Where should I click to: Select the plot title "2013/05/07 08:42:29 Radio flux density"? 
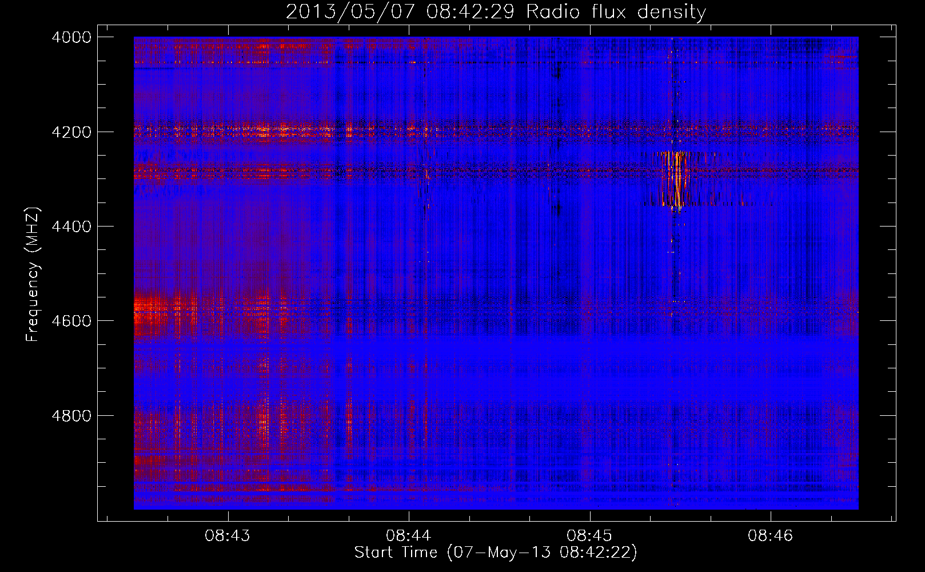[496, 11]
